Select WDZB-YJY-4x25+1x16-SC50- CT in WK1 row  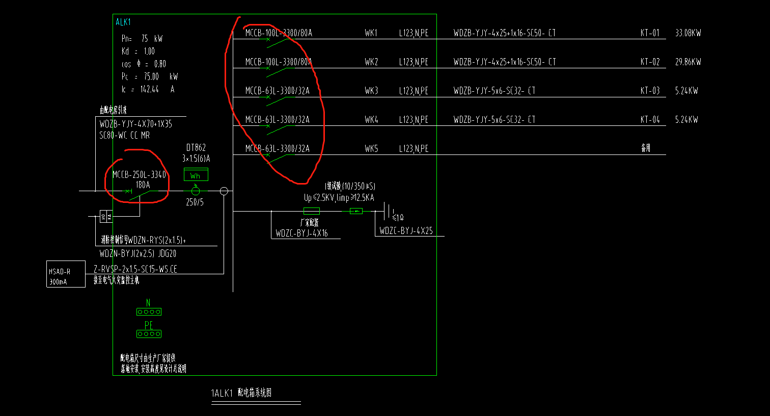click(505, 33)
